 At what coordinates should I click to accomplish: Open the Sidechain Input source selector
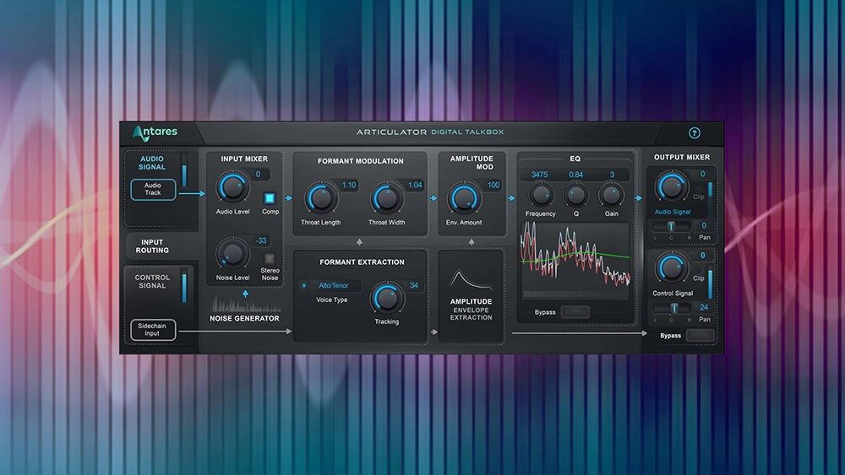153,329
